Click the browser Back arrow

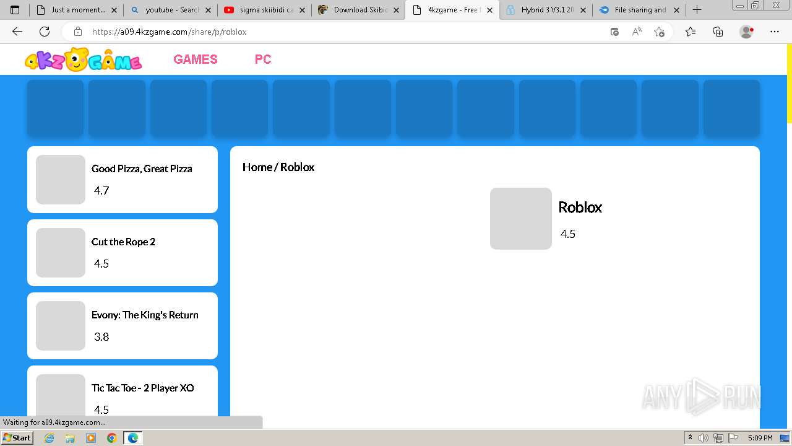coord(17,32)
